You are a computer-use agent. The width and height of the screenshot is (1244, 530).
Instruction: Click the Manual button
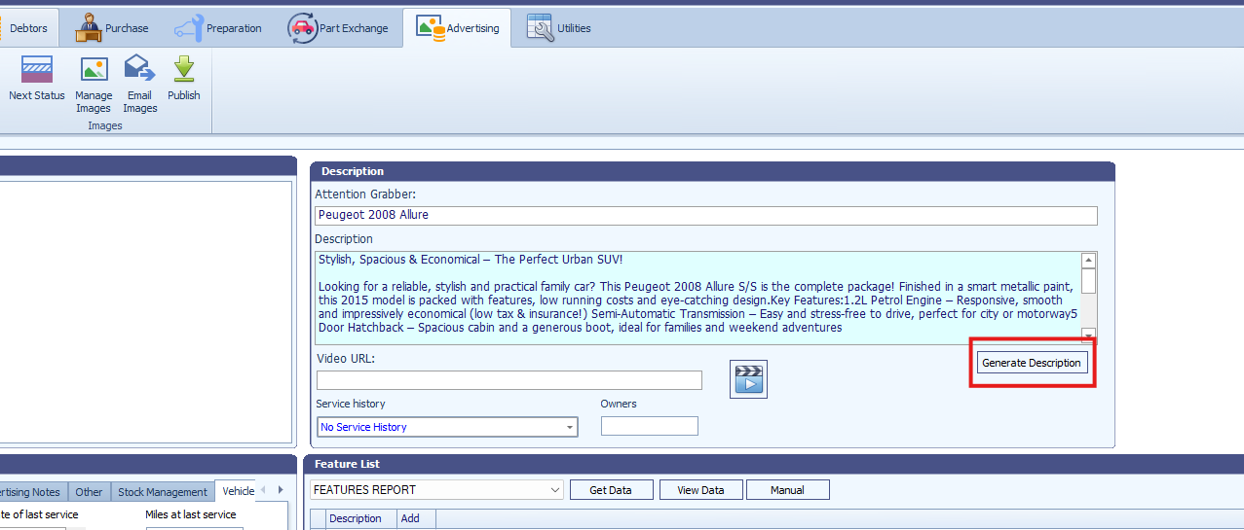click(787, 490)
